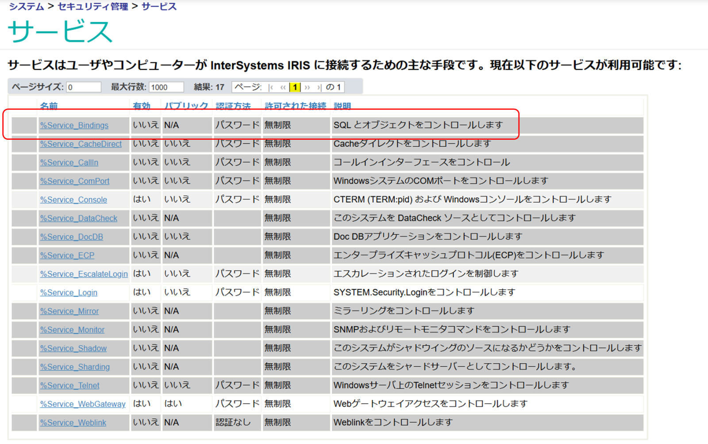The width and height of the screenshot is (708, 444).
Task: Go to the first page of results
Action: tap(271, 88)
